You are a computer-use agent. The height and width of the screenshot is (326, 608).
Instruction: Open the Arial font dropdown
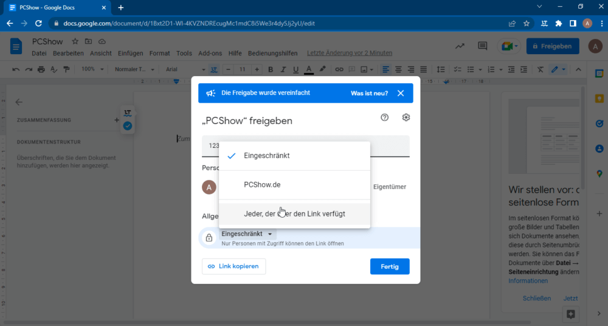pyautogui.click(x=185, y=69)
